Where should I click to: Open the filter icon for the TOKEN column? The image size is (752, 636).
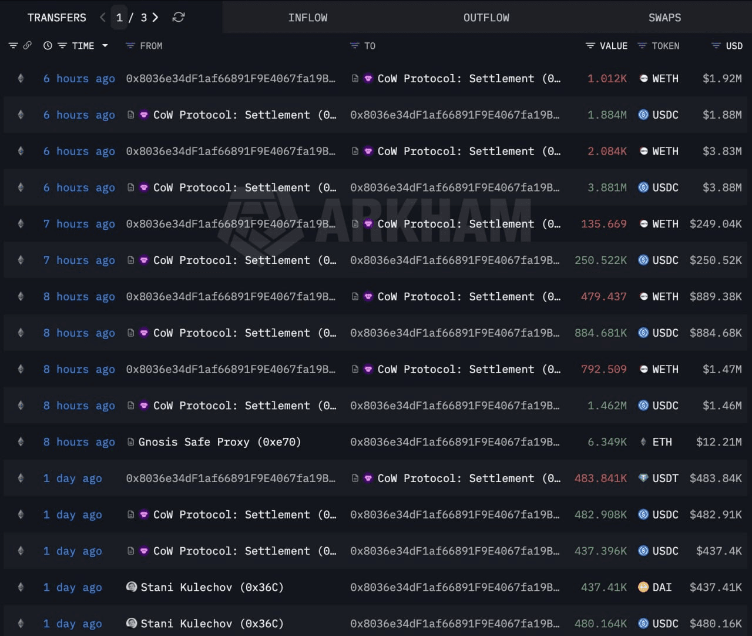pyautogui.click(x=642, y=45)
